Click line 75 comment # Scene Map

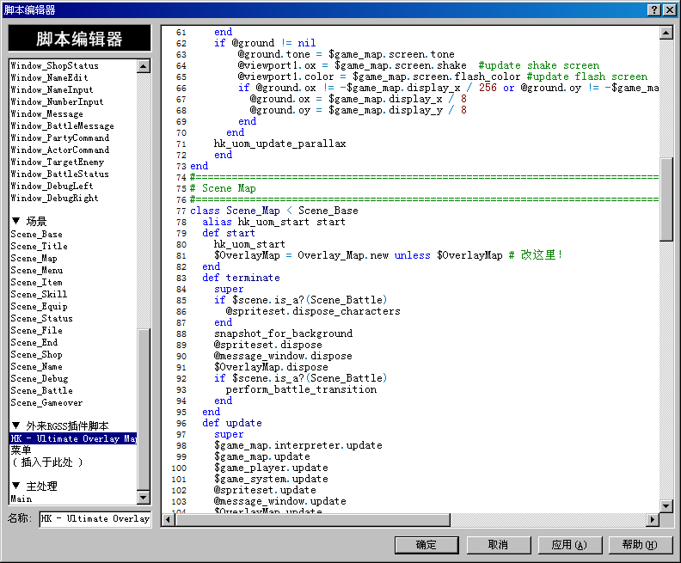tap(223, 188)
